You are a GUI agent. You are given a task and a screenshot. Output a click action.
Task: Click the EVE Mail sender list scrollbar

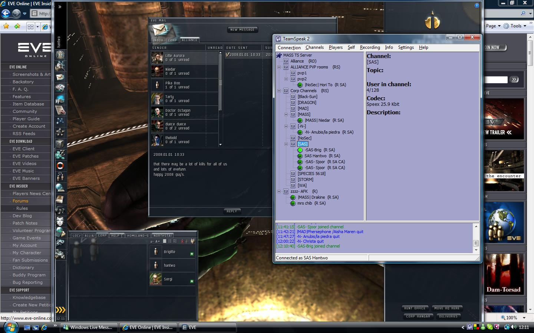220,82
